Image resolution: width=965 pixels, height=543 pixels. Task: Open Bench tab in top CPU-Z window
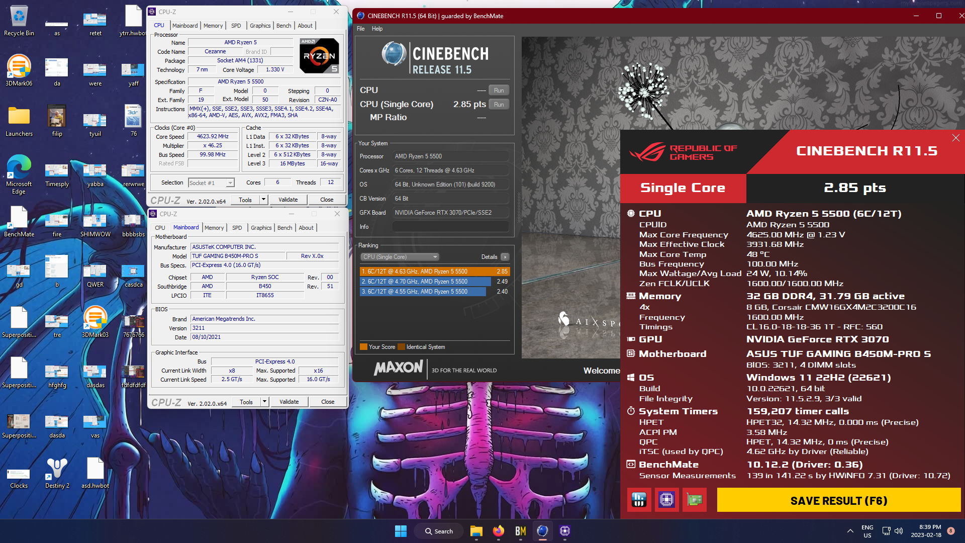point(283,26)
